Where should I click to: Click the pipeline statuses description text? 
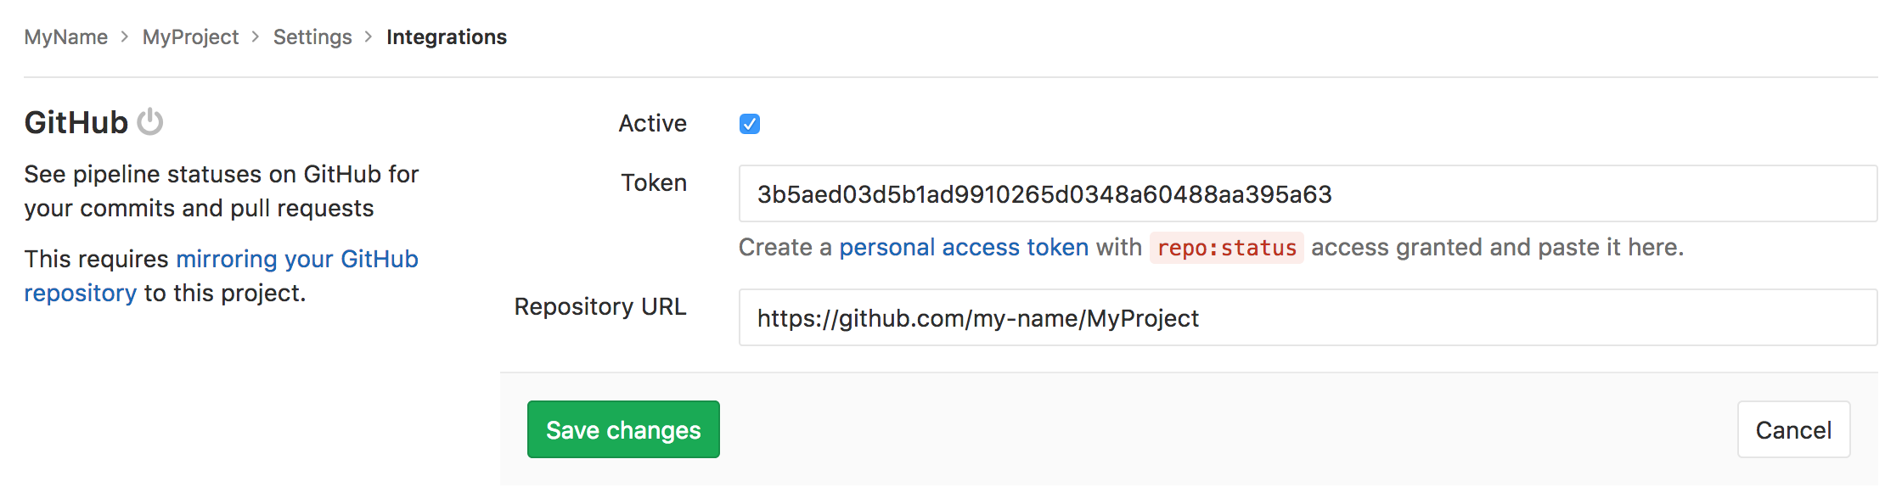coord(221,190)
